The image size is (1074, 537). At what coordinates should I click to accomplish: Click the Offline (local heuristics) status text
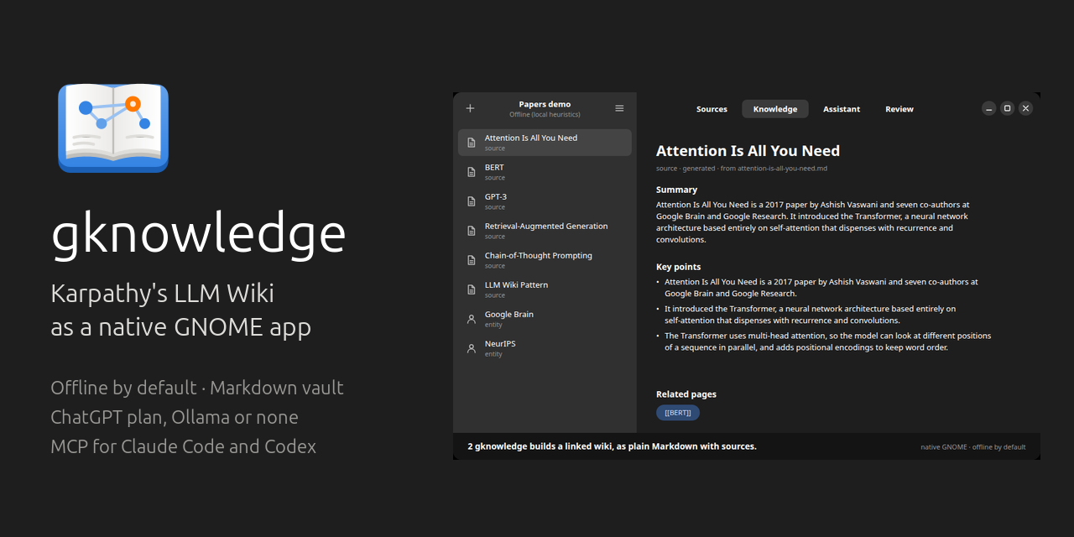point(545,114)
